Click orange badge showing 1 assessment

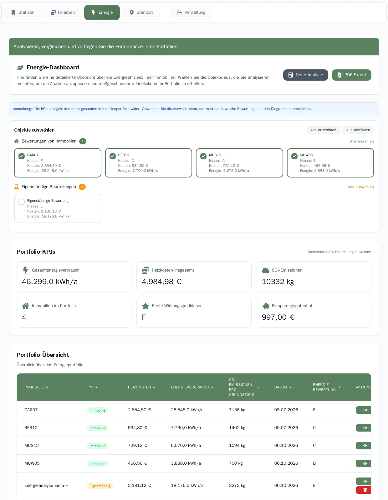(82, 187)
